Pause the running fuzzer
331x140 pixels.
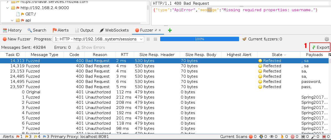tap(148, 39)
